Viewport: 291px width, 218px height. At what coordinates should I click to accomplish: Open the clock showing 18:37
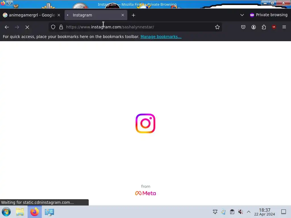click(x=265, y=212)
